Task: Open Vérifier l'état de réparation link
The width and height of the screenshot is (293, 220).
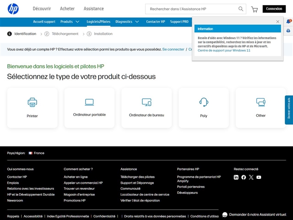Action: click(x=140, y=201)
